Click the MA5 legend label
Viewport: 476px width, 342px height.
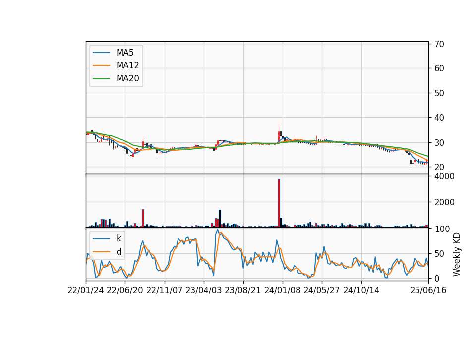pyautogui.click(x=125, y=53)
